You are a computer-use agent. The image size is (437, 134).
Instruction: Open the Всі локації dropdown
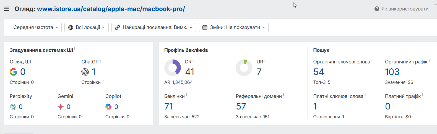tap(87, 27)
